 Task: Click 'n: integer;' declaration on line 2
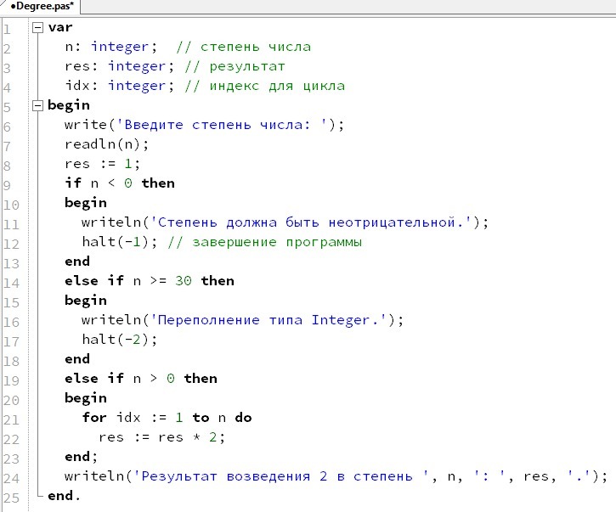pos(111,47)
